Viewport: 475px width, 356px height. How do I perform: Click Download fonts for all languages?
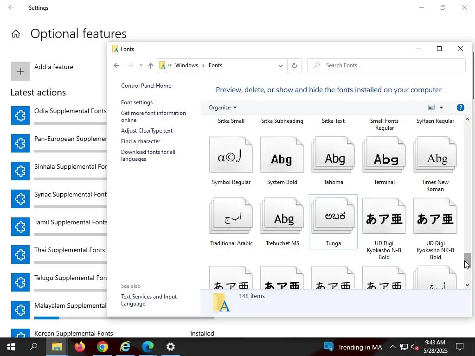[148, 156]
